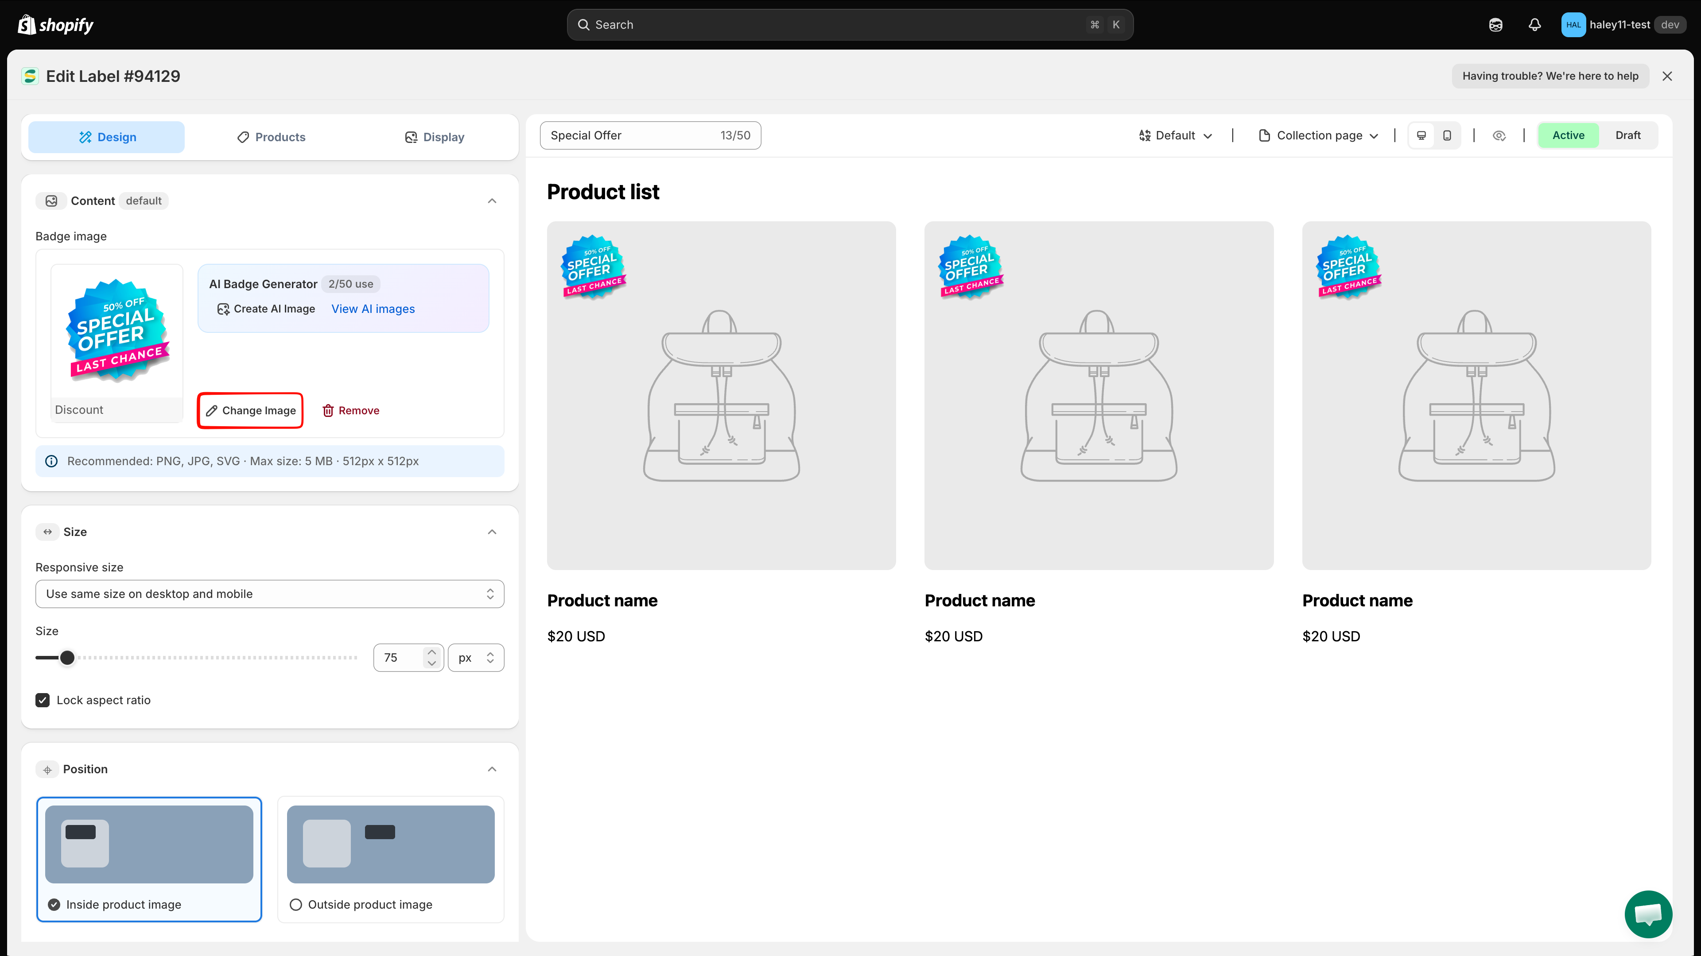Click the third product preview image
The image size is (1701, 956).
click(1476, 395)
